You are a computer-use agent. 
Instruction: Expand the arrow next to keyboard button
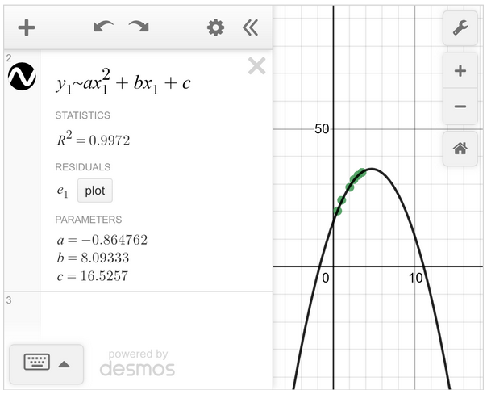65,363
